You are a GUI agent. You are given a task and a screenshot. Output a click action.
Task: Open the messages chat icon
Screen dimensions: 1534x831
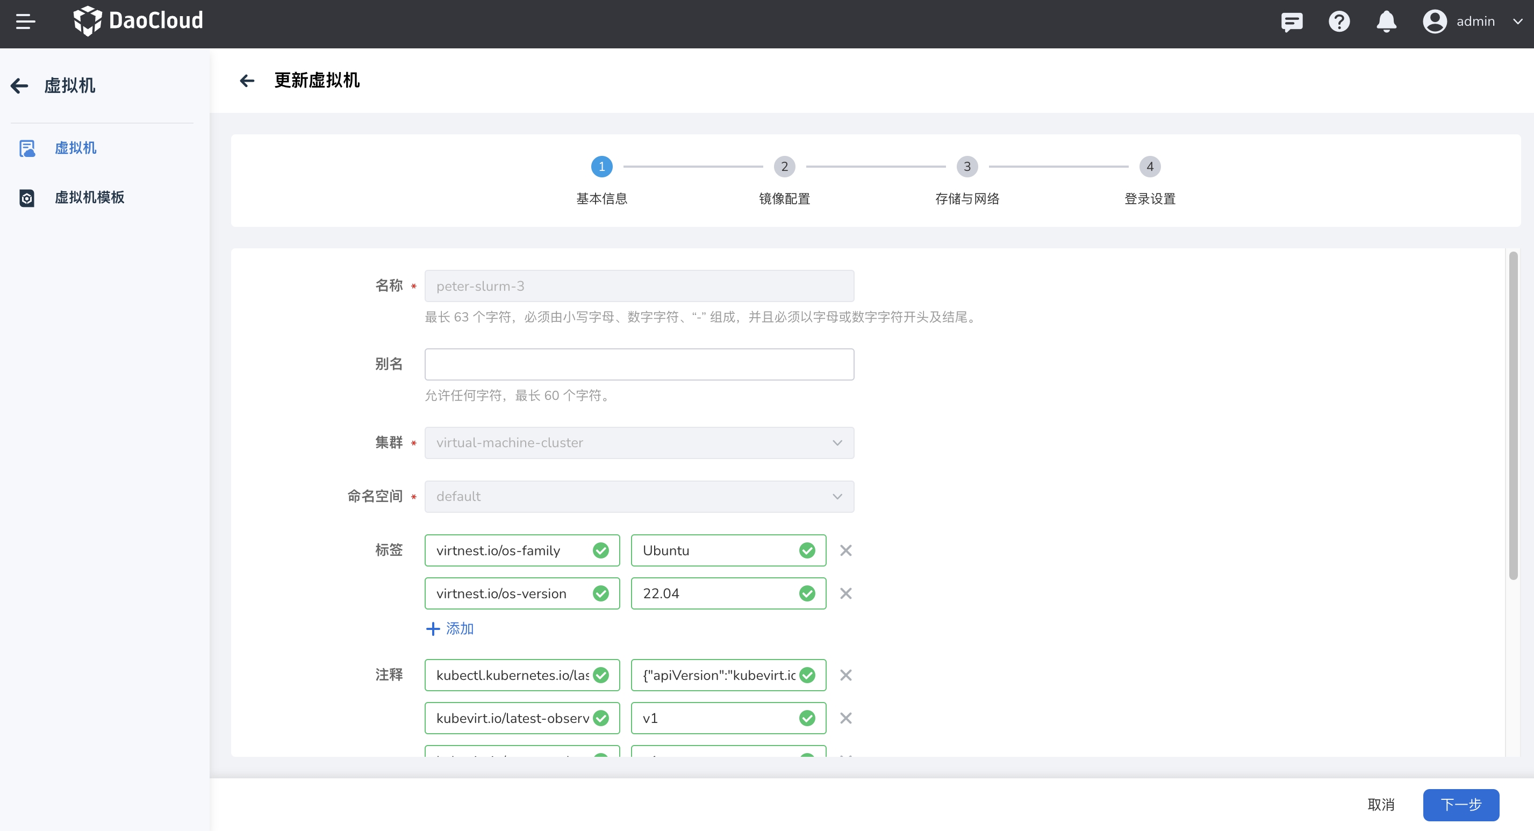click(1292, 22)
